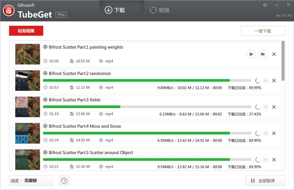This screenshot has height=190, width=294.
Task: Click 全部暂停 pause all button
Action: pos(265,180)
